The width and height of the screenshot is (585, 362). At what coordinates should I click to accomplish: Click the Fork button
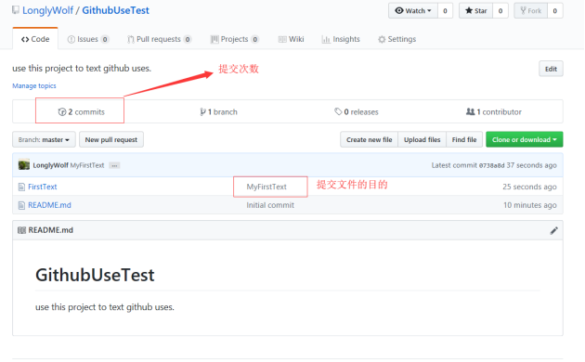tap(531, 11)
